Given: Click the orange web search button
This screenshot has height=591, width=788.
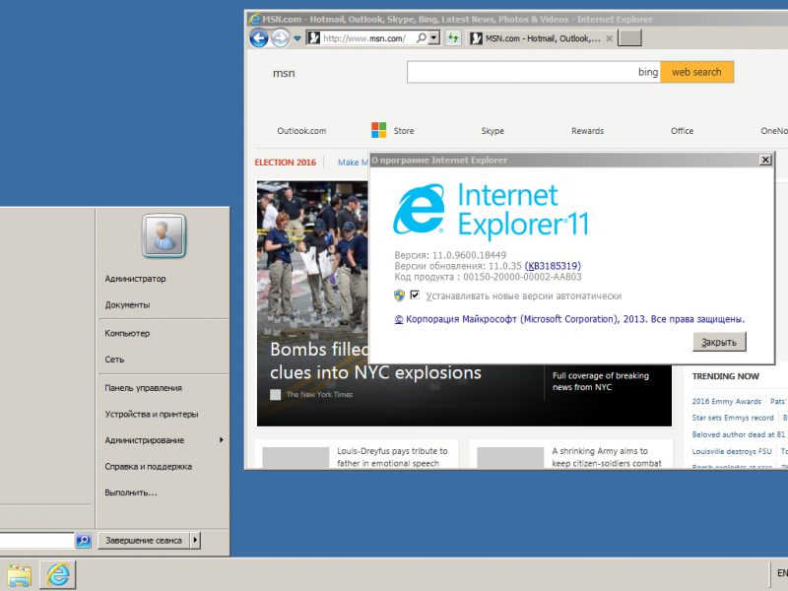Looking at the screenshot, I should [x=696, y=72].
